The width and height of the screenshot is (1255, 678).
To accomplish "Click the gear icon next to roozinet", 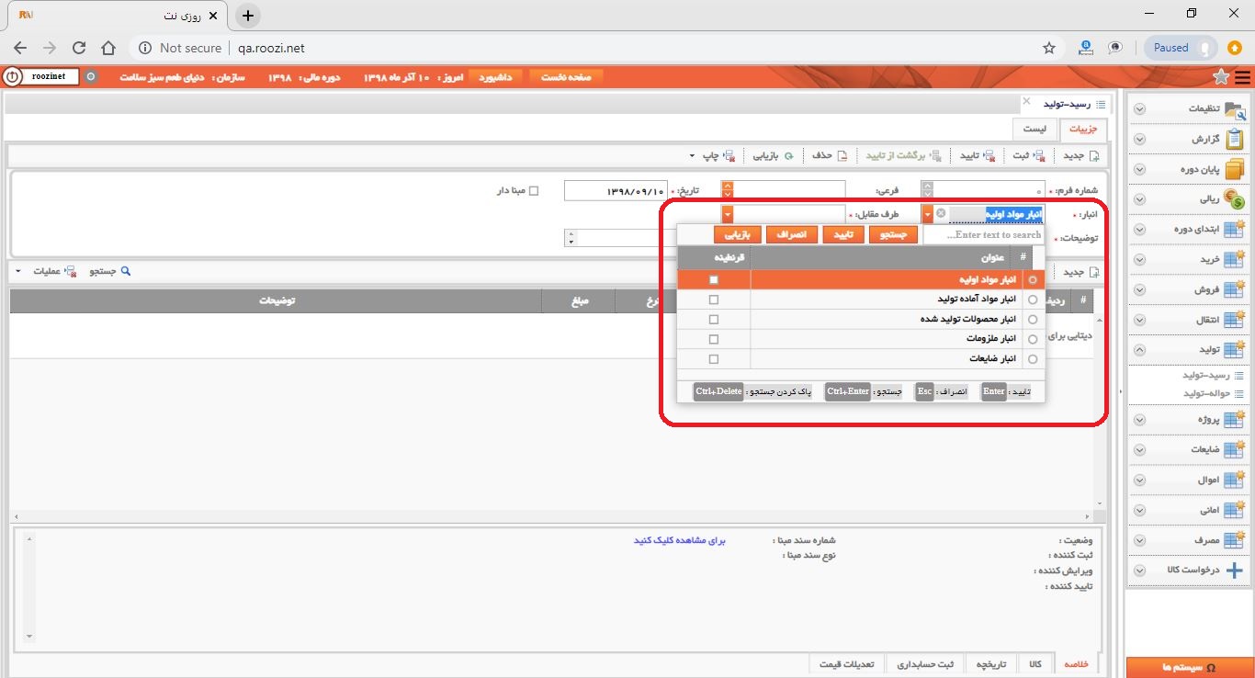I will 90,77.
